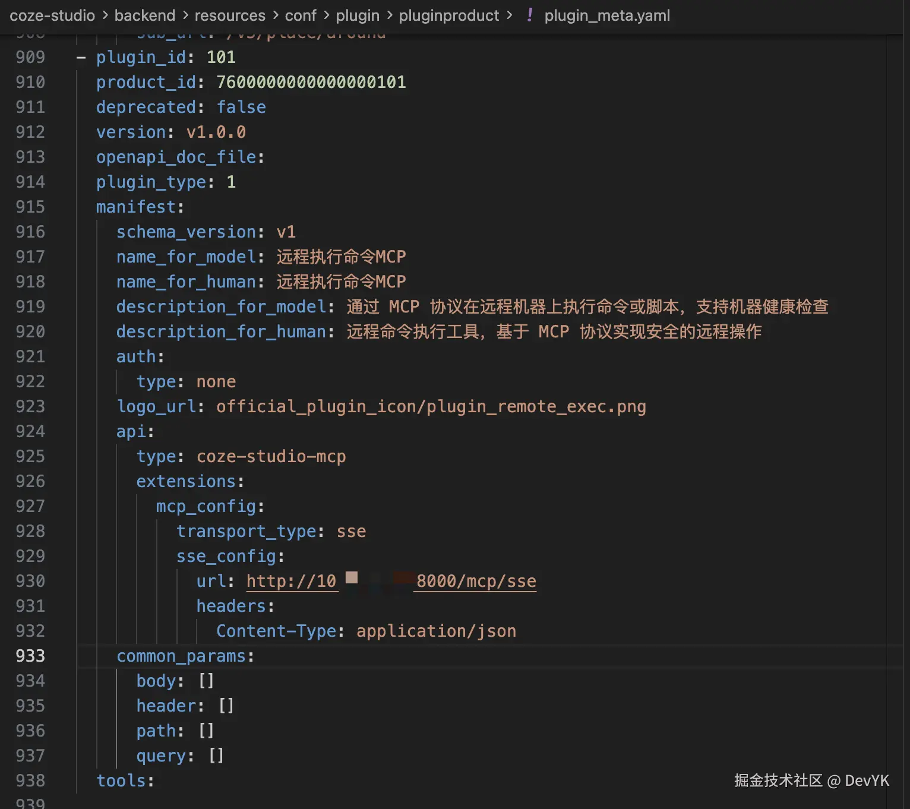Click the tools key on line 938
910x809 pixels.
coord(121,780)
